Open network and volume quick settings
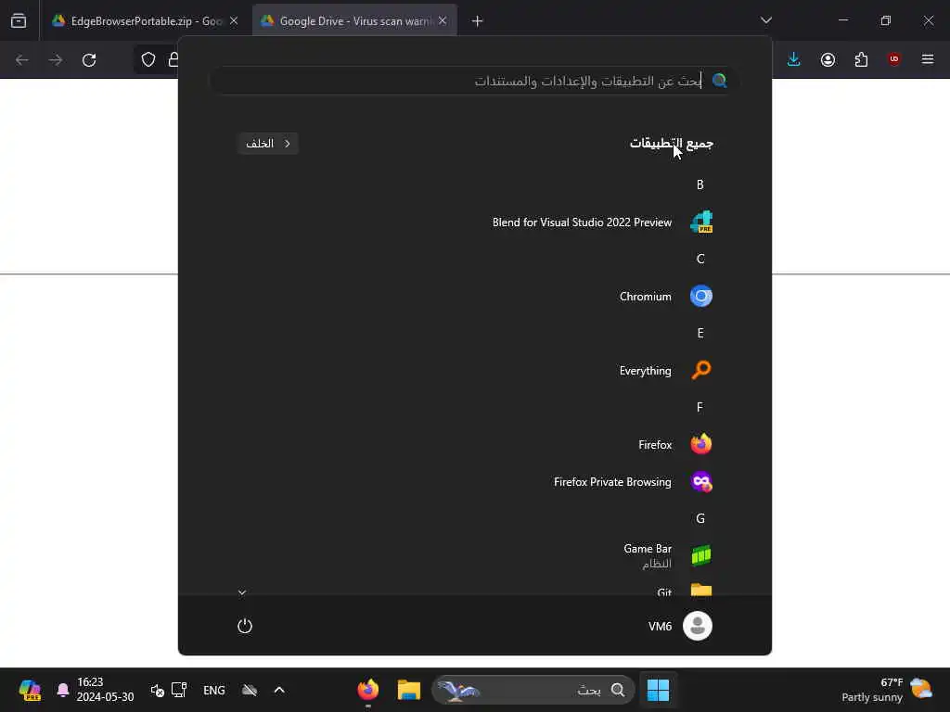Image resolution: width=950 pixels, height=712 pixels. [169, 690]
